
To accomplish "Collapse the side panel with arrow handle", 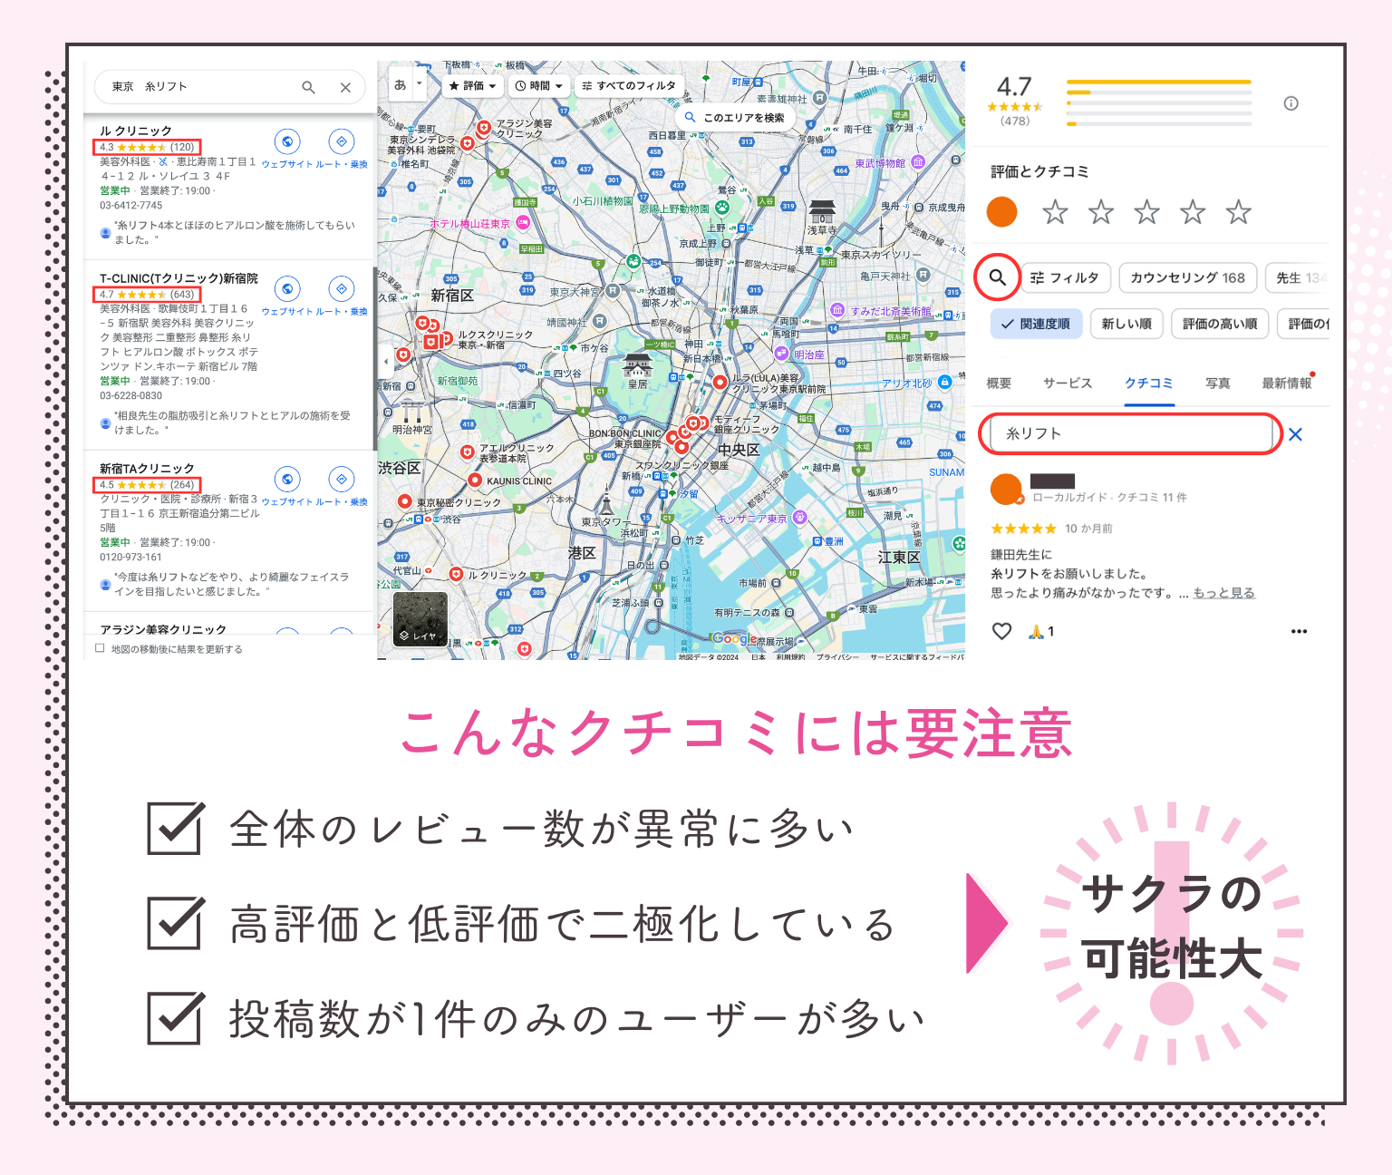I will [x=385, y=361].
